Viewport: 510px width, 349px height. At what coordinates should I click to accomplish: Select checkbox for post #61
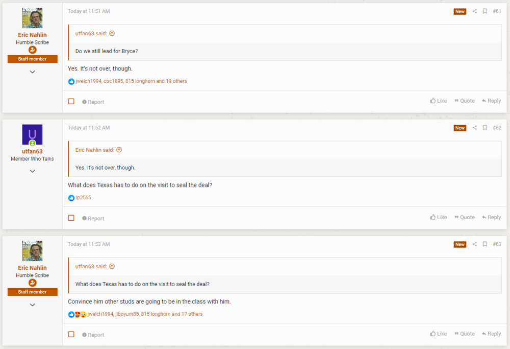pos(71,102)
